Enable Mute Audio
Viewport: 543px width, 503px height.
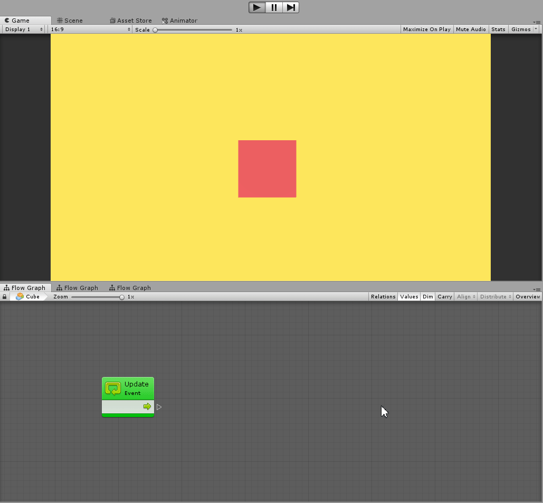[x=470, y=30]
